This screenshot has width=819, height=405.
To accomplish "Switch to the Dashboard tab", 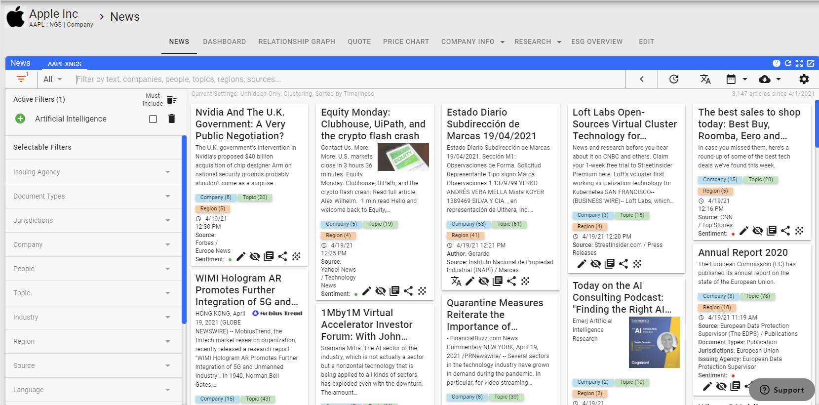I will point(225,42).
